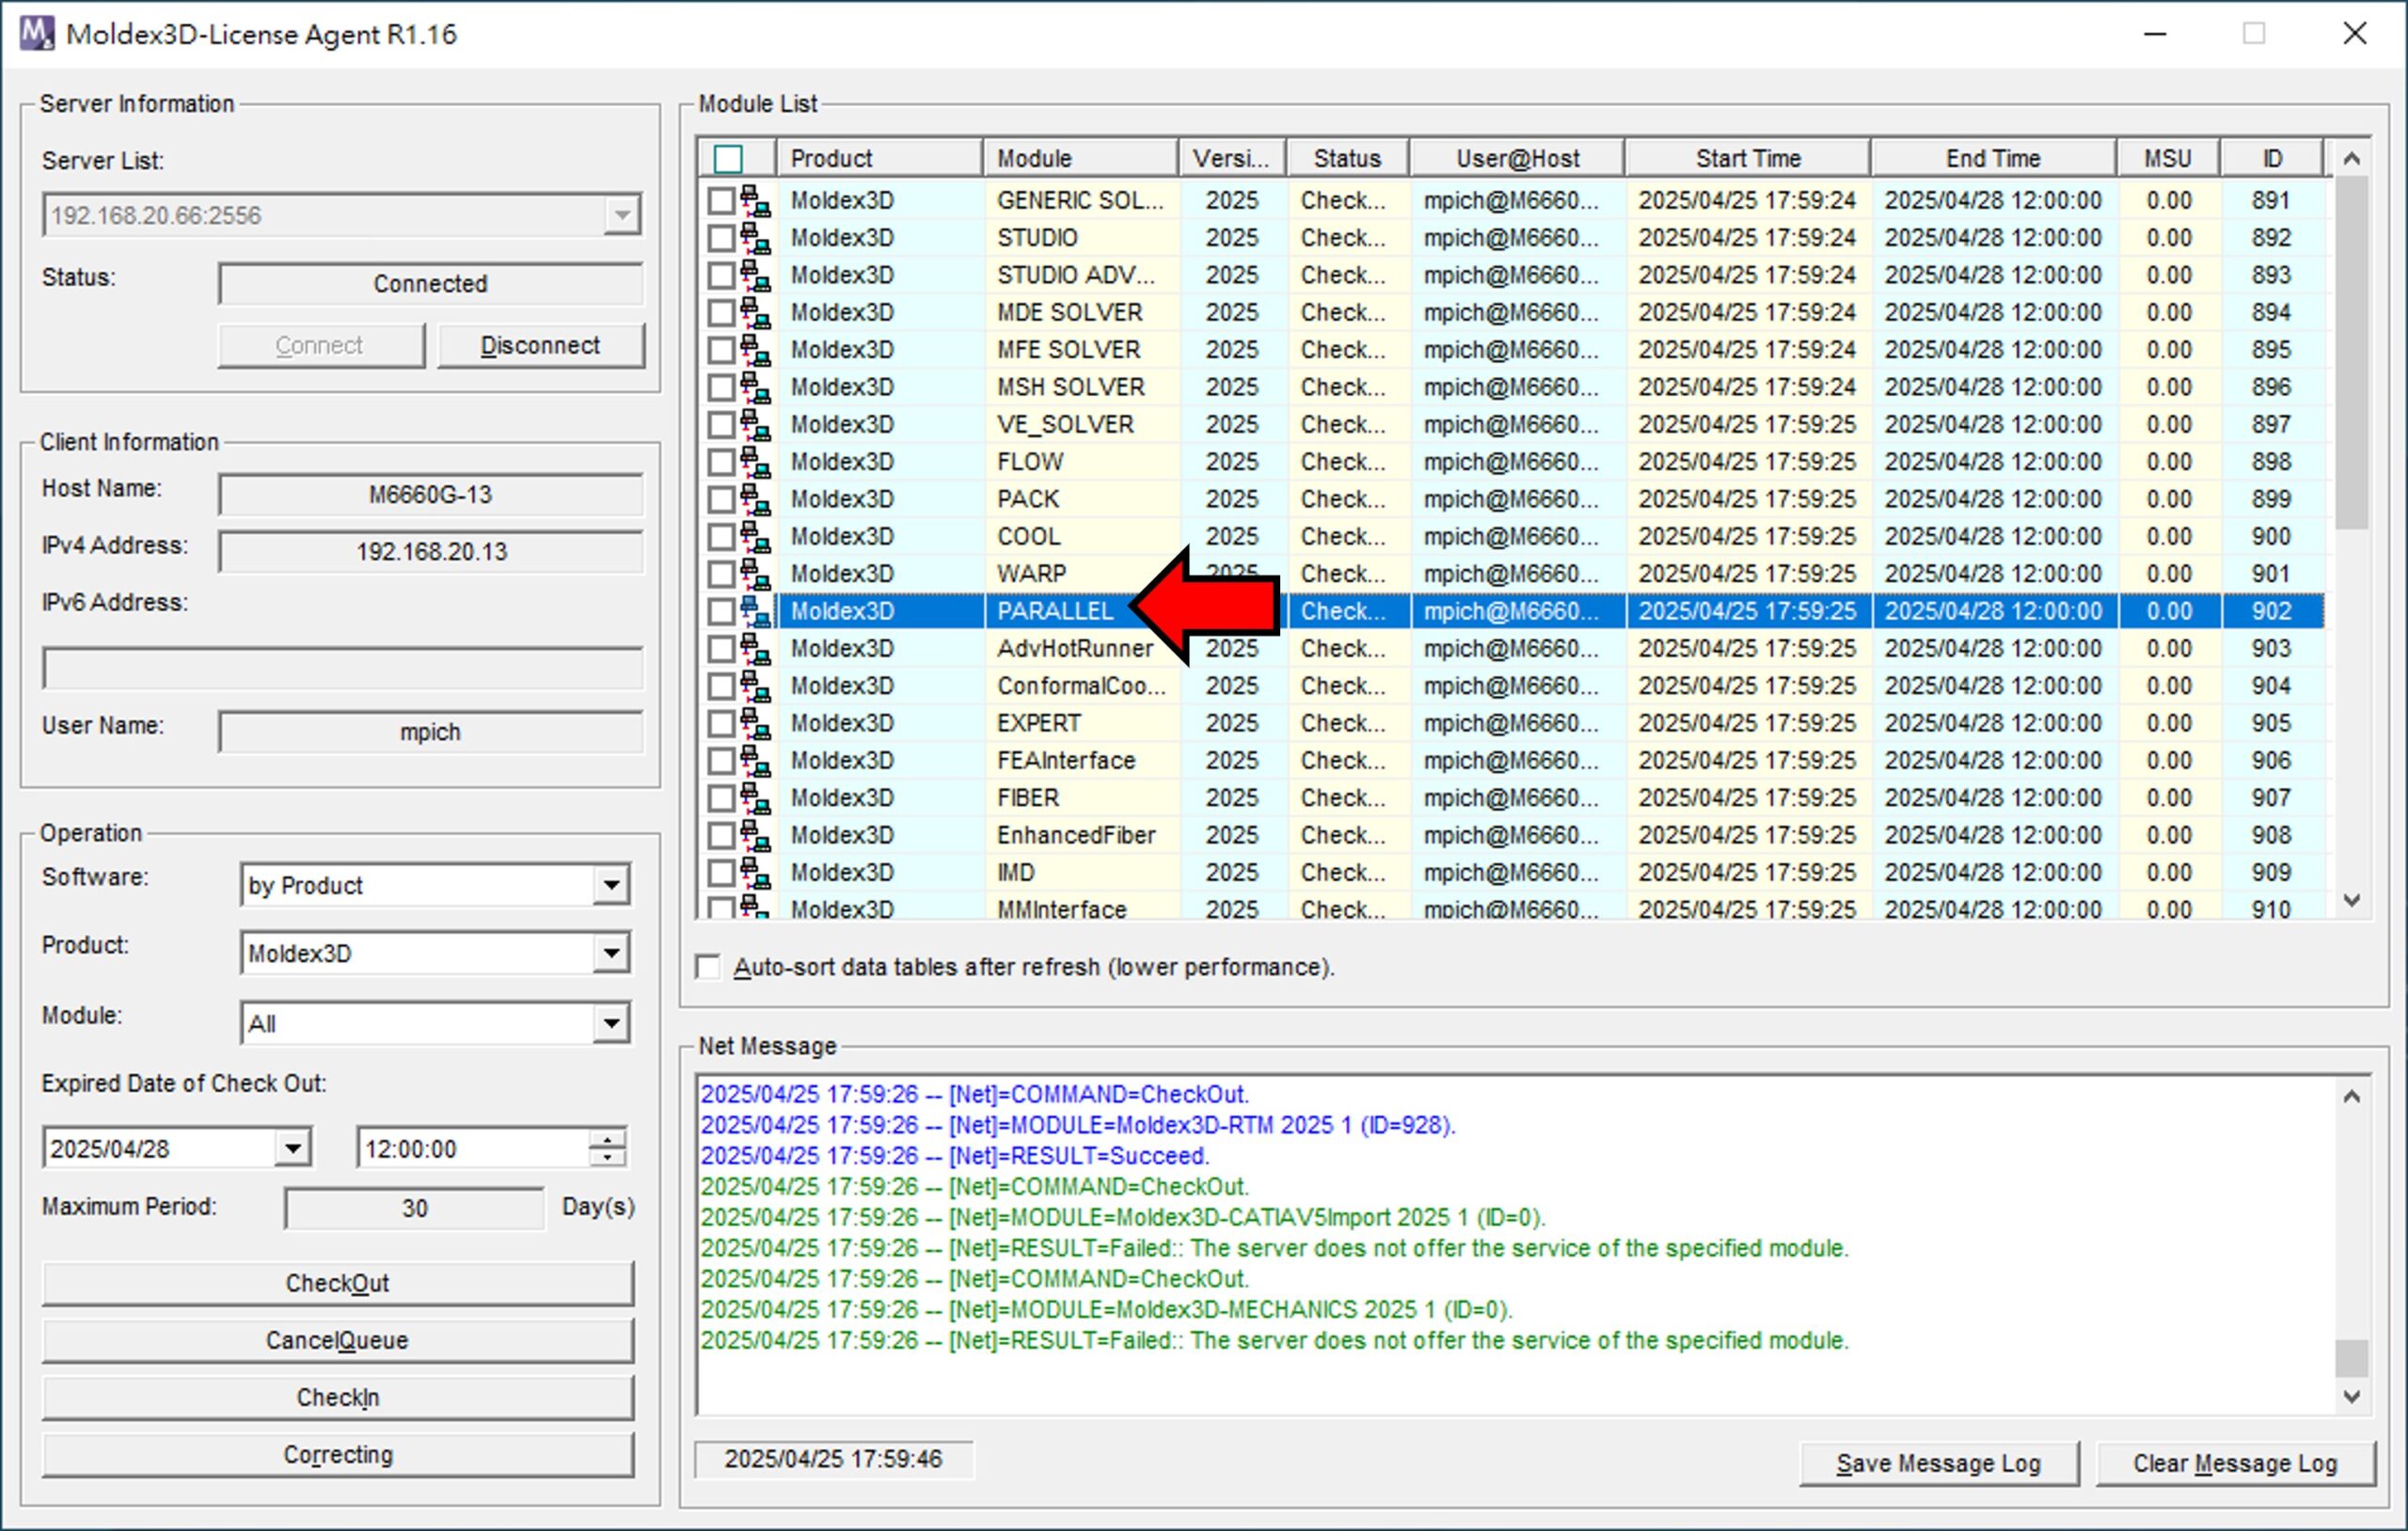
Task: Click the CATIAV5Import failed message line
Action: [x=1274, y=1248]
